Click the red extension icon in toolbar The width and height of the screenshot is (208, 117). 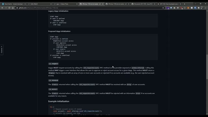click(181, 8)
